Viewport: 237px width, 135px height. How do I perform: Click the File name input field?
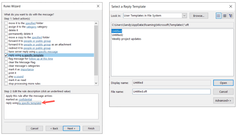point(171,92)
